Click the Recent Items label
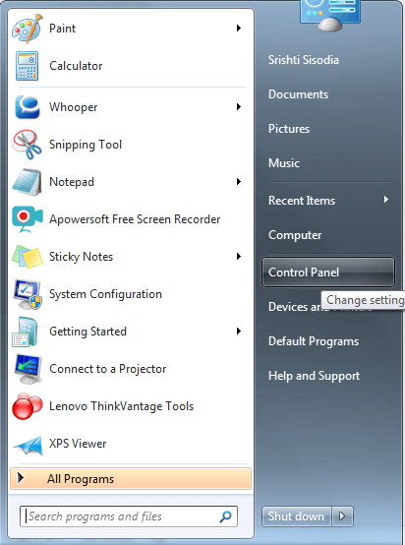The width and height of the screenshot is (405, 545). pyautogui.click(x=302, y=201)
